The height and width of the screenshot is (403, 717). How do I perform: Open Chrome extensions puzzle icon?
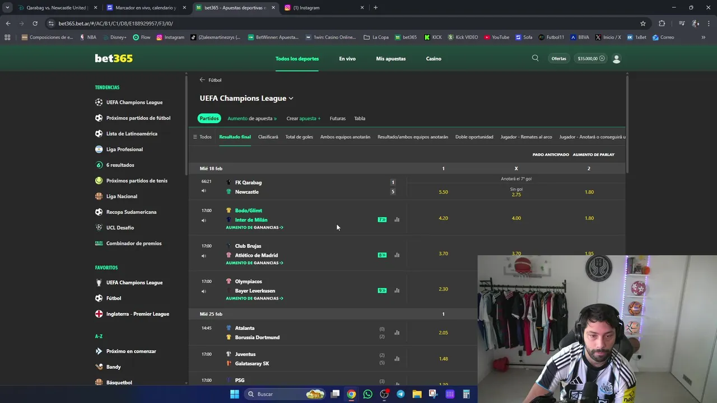pyautogui.click(x=662, y=24)
